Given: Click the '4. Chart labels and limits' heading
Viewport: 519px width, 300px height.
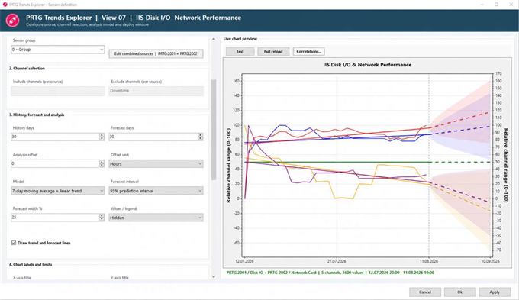Looking at the screenshot, I should (x=31, y=264).
